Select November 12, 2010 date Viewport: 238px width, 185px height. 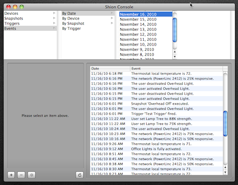pos(146,34)
